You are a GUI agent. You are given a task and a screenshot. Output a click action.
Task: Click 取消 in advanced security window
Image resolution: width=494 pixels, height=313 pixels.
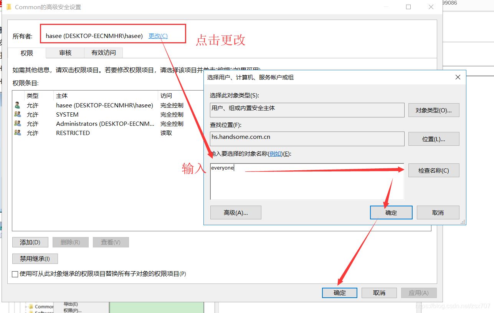click(x=379, y=293)
